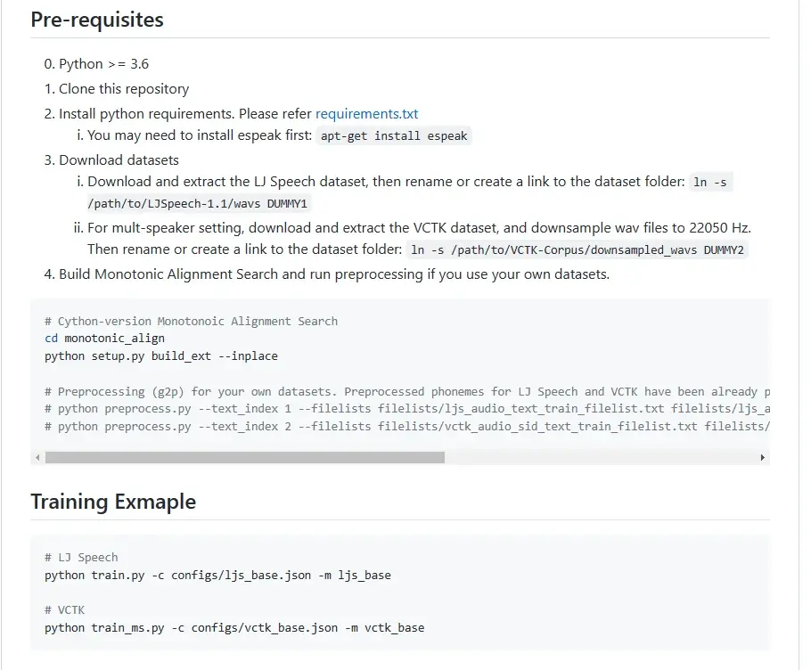Image resolution: width=811 pixels, height=670 pixels.
Task: Click the 'Python >= 3.6' list item
Action: click(x=103, y=64)
